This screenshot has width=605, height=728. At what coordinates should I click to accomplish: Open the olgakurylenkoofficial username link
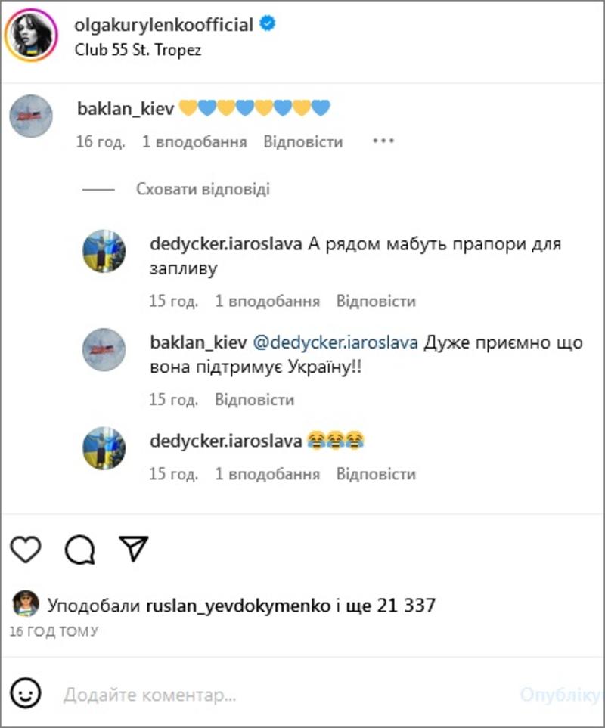164,25
